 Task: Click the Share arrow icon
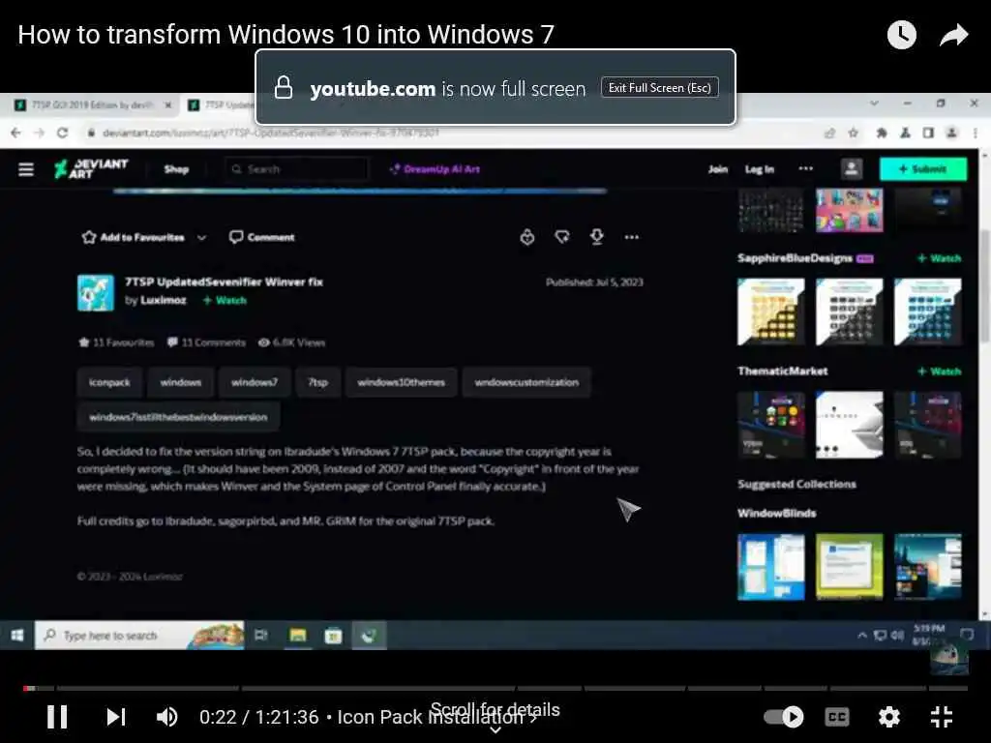953,35
